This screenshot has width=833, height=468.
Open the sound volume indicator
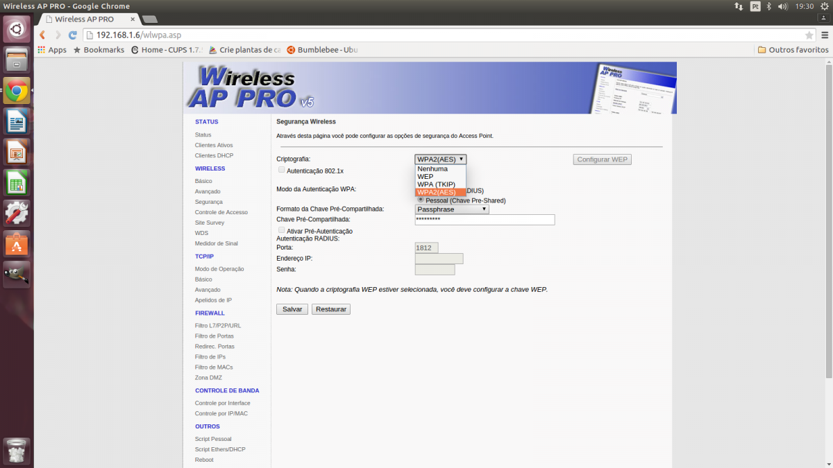tap(783, 6)
